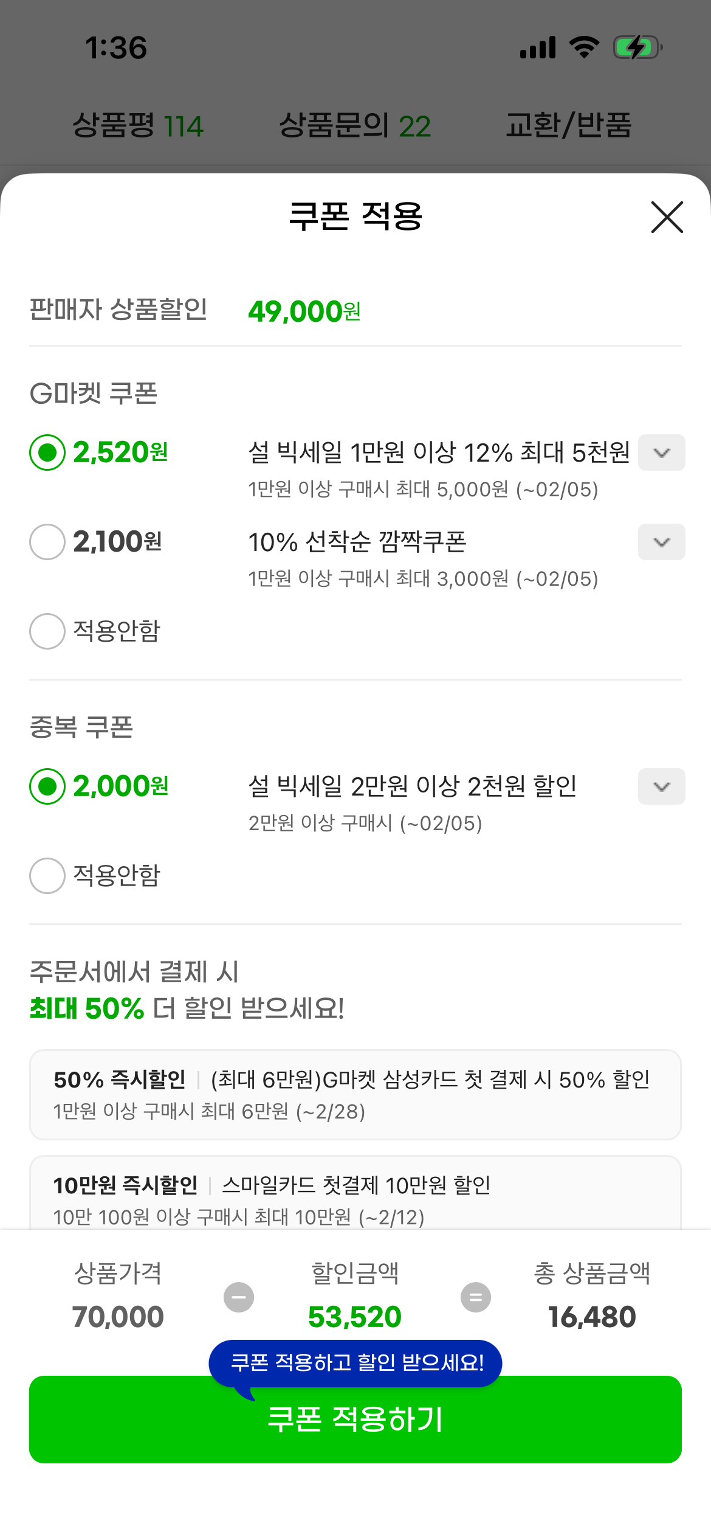Close the 쿠폰 적용 sheet with X
Screen dimensions: 711x1540
click(x=667, y=217)
